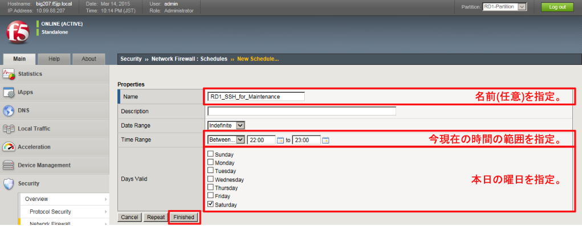Click the New Schedule... breadcrumb text
Screen dimensions: 582x226
coord(258,59)
